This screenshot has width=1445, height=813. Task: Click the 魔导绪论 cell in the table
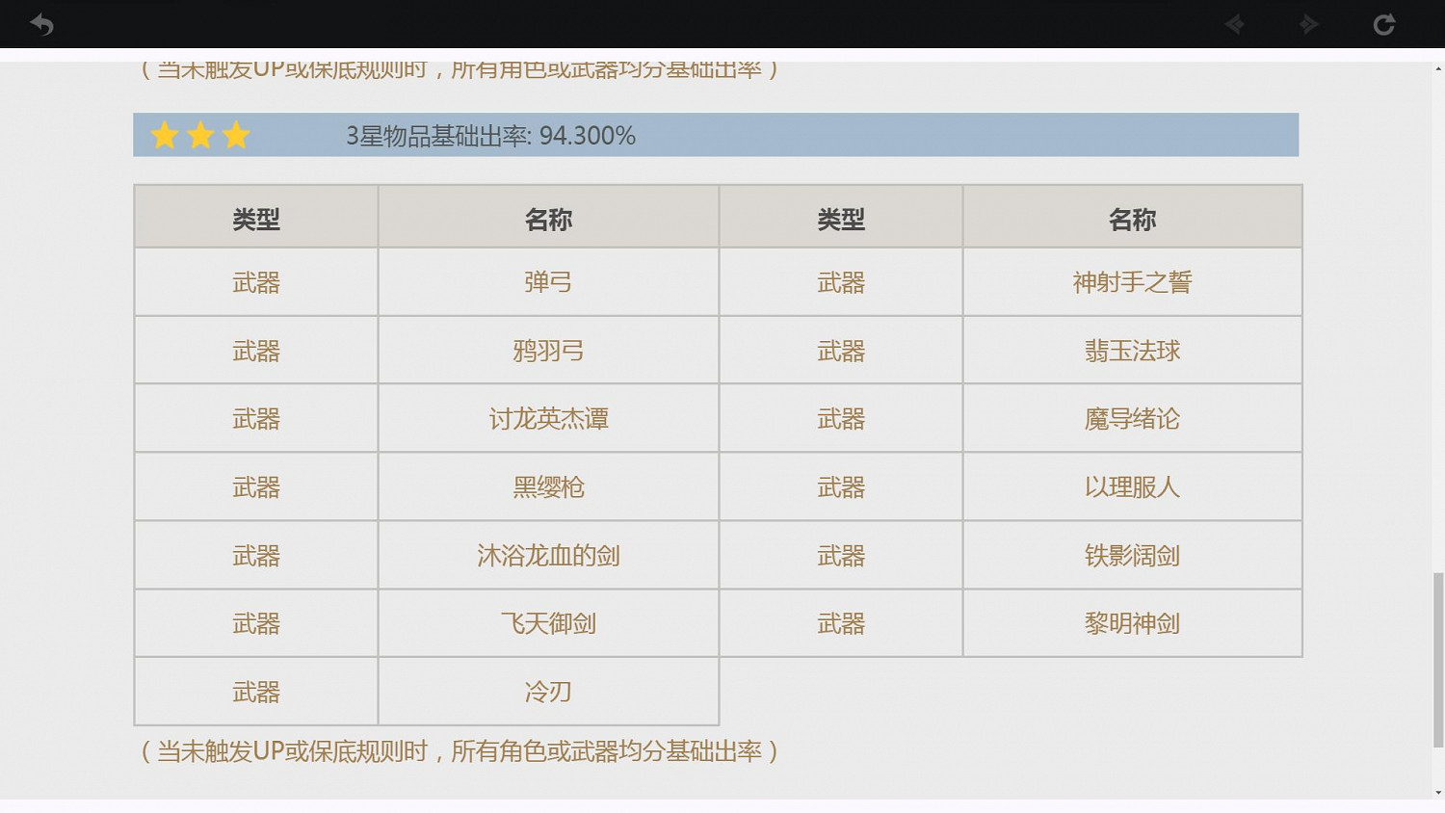point(1132,418)
